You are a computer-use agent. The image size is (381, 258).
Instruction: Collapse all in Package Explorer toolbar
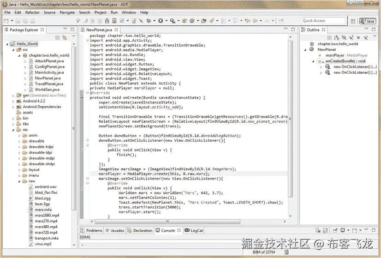pyautogui.click(x=57, y=38)
